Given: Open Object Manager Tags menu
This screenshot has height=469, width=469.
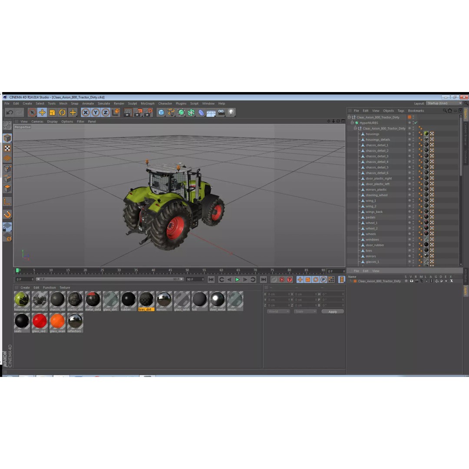Looking at the screenshot, I should point(401,111).
